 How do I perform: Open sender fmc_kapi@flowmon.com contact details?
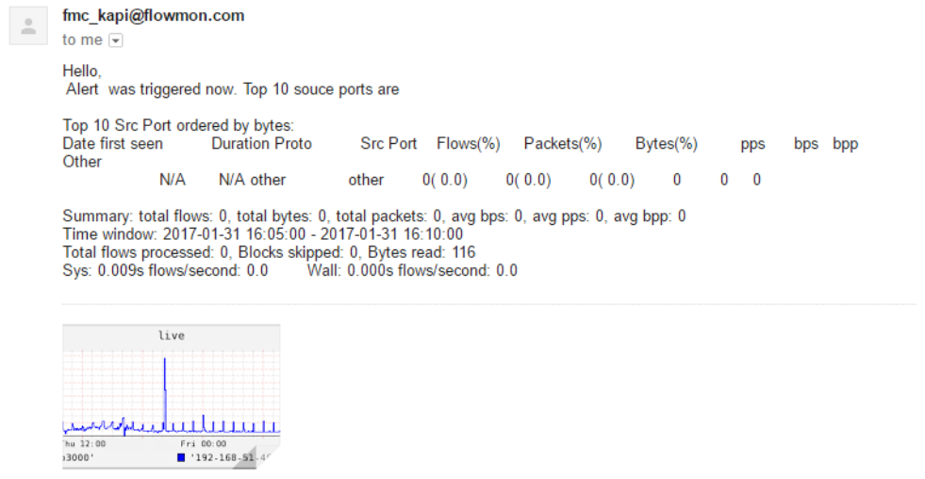pyautogui.click(x=153, y=16)
